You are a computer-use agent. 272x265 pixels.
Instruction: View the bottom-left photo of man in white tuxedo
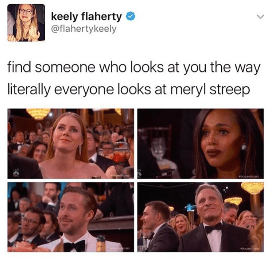[x=71, y=217]
